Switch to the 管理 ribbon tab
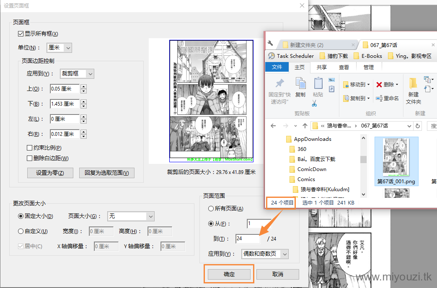This screenshot has width=437, height=288. pos(369,67)
